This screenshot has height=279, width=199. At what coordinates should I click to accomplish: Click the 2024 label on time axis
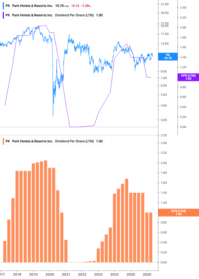click(115, 275)
